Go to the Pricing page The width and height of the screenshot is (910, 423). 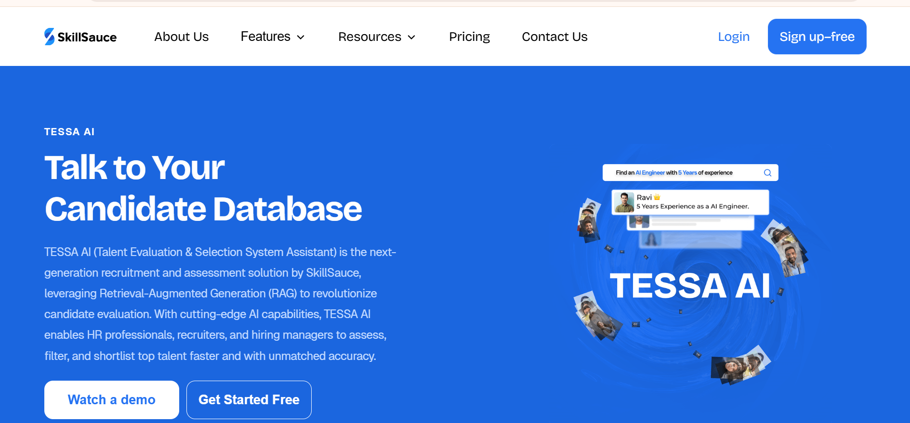coord(469,37)
